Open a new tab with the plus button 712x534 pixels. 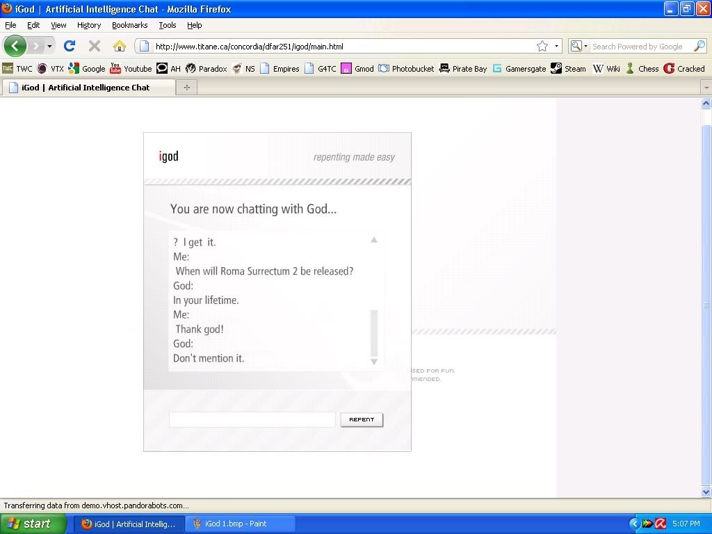point(186,88)
